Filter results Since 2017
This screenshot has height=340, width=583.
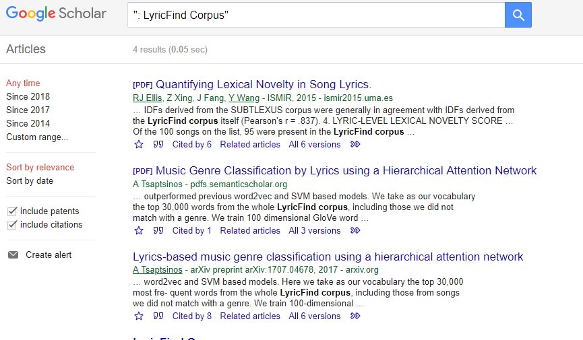28,110
